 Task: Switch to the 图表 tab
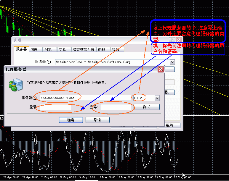[36, 50]
